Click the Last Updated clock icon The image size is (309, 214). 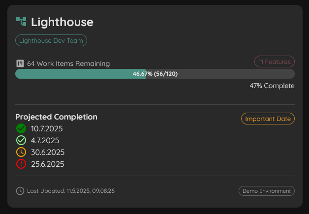click(20, 191)
